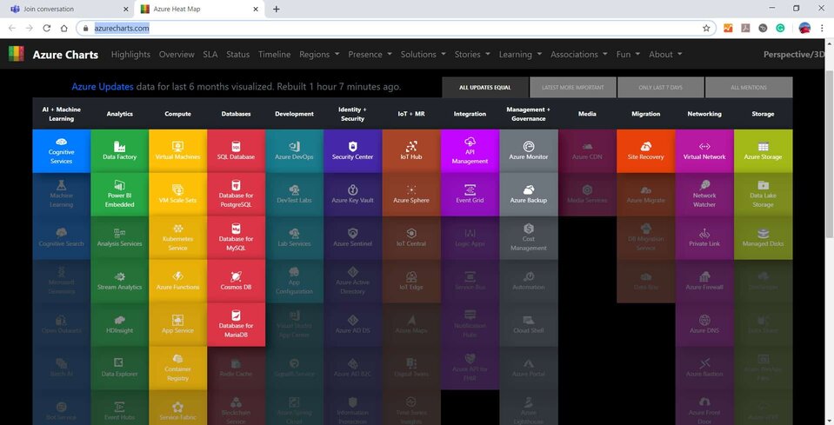Open the Site Recovery tile
The width and height of the screenshot is (834, 425).
coord(645,151)
